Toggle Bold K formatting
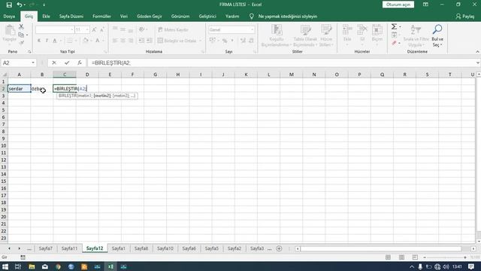 tap(39, 41)
